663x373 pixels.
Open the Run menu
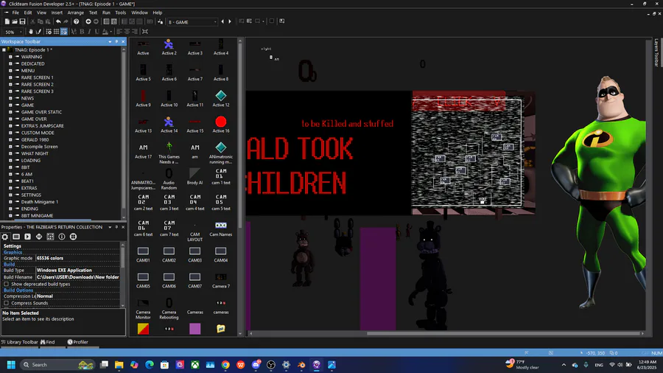tap(106, 13)
